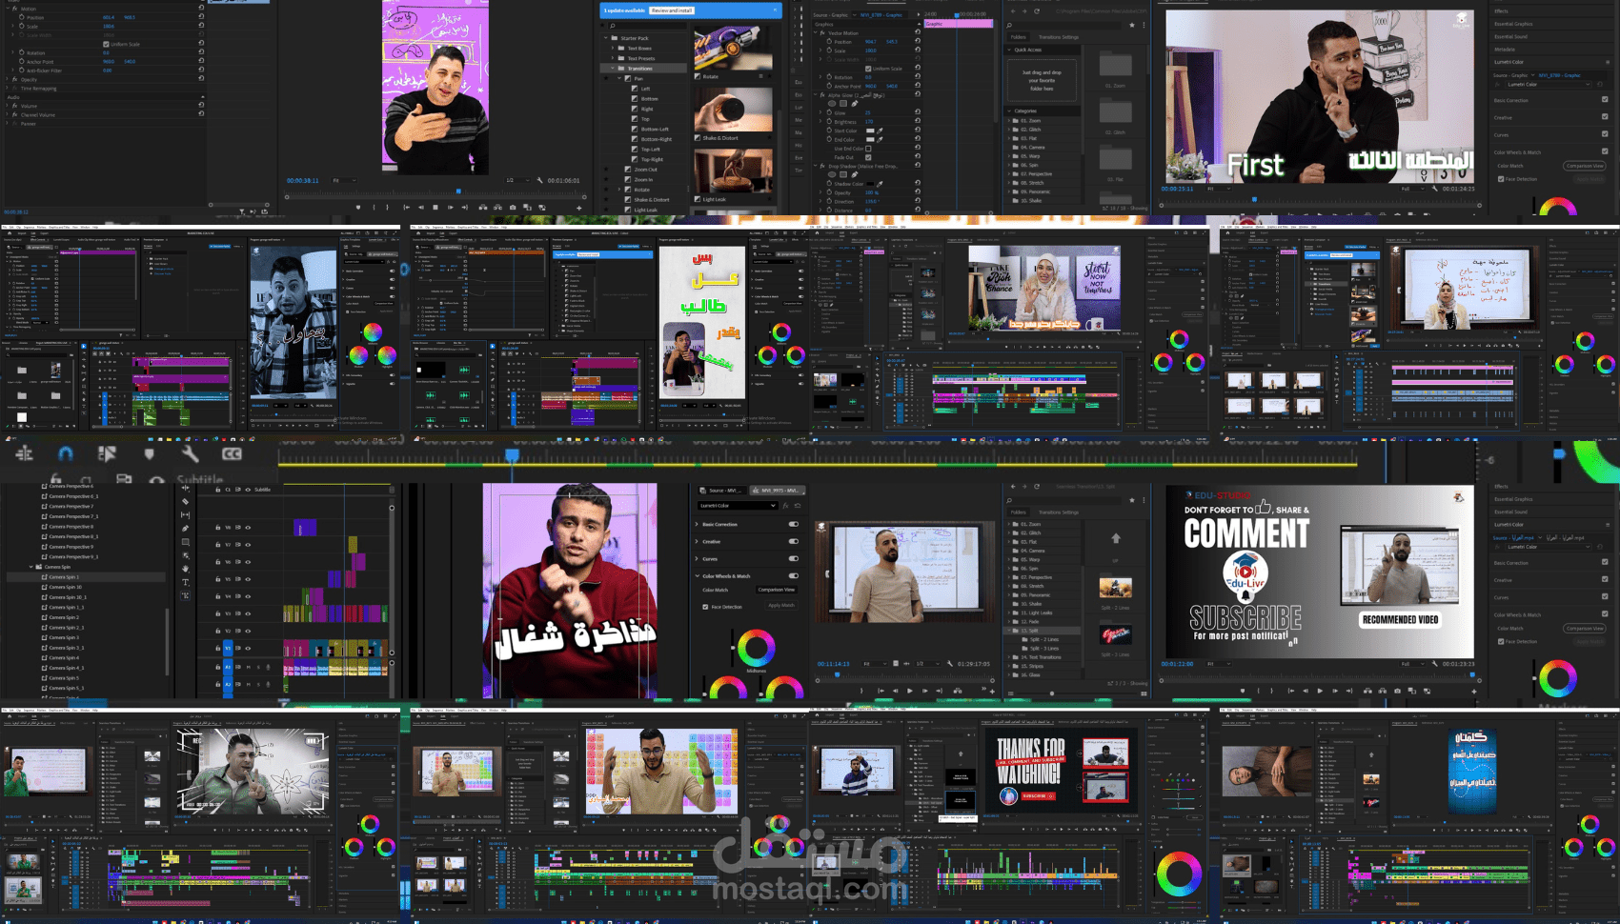Toggle the lock on track V8
The height and width of the screenshot is (924, 1620).
pos(217,527)
